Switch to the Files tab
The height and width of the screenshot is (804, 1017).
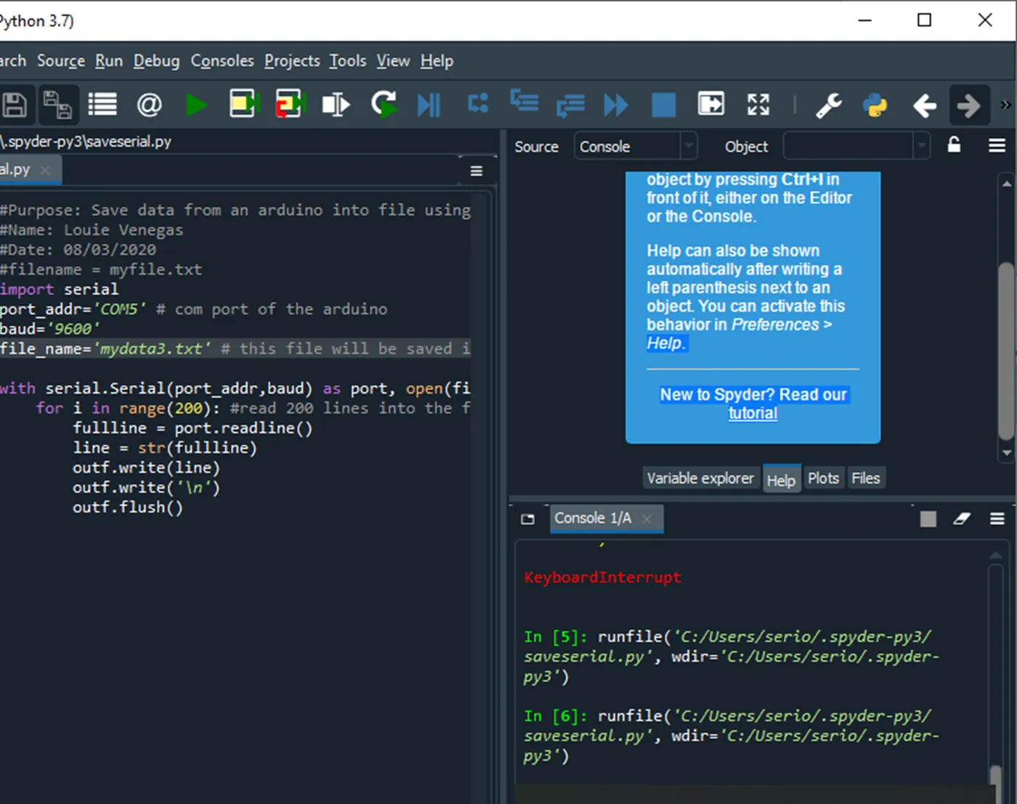point(865,479)
